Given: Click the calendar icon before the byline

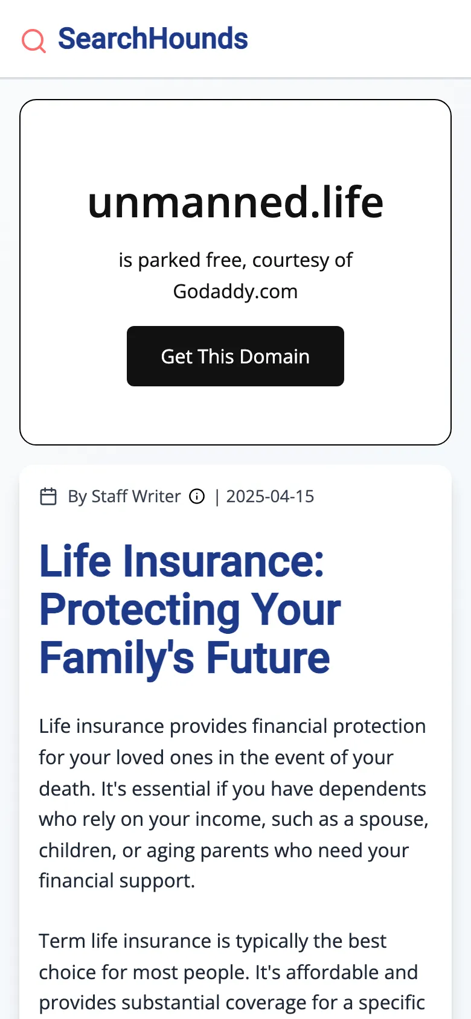Looking at the screenshot, I should coord(48,496).
